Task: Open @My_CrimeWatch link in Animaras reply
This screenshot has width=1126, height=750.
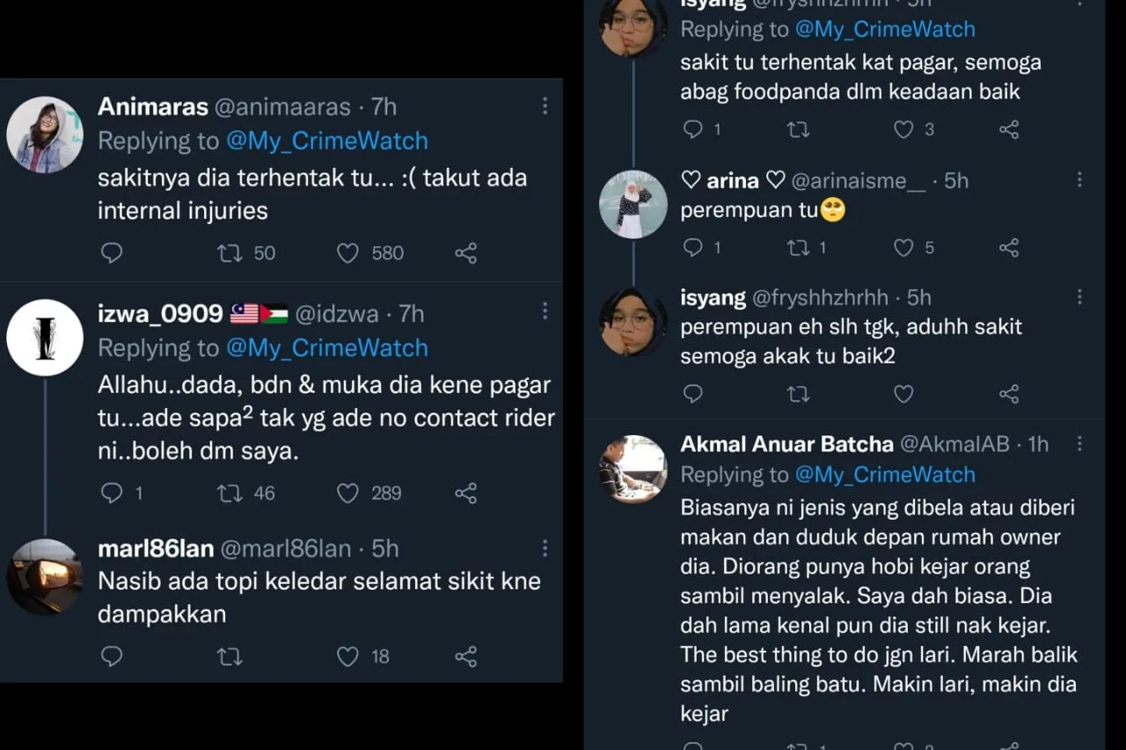Action: click(x=326, y=141)
